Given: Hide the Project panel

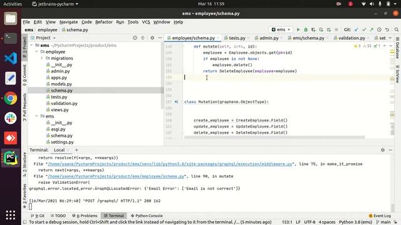Looking at the screenshot, I should click(x=160, y=37).
